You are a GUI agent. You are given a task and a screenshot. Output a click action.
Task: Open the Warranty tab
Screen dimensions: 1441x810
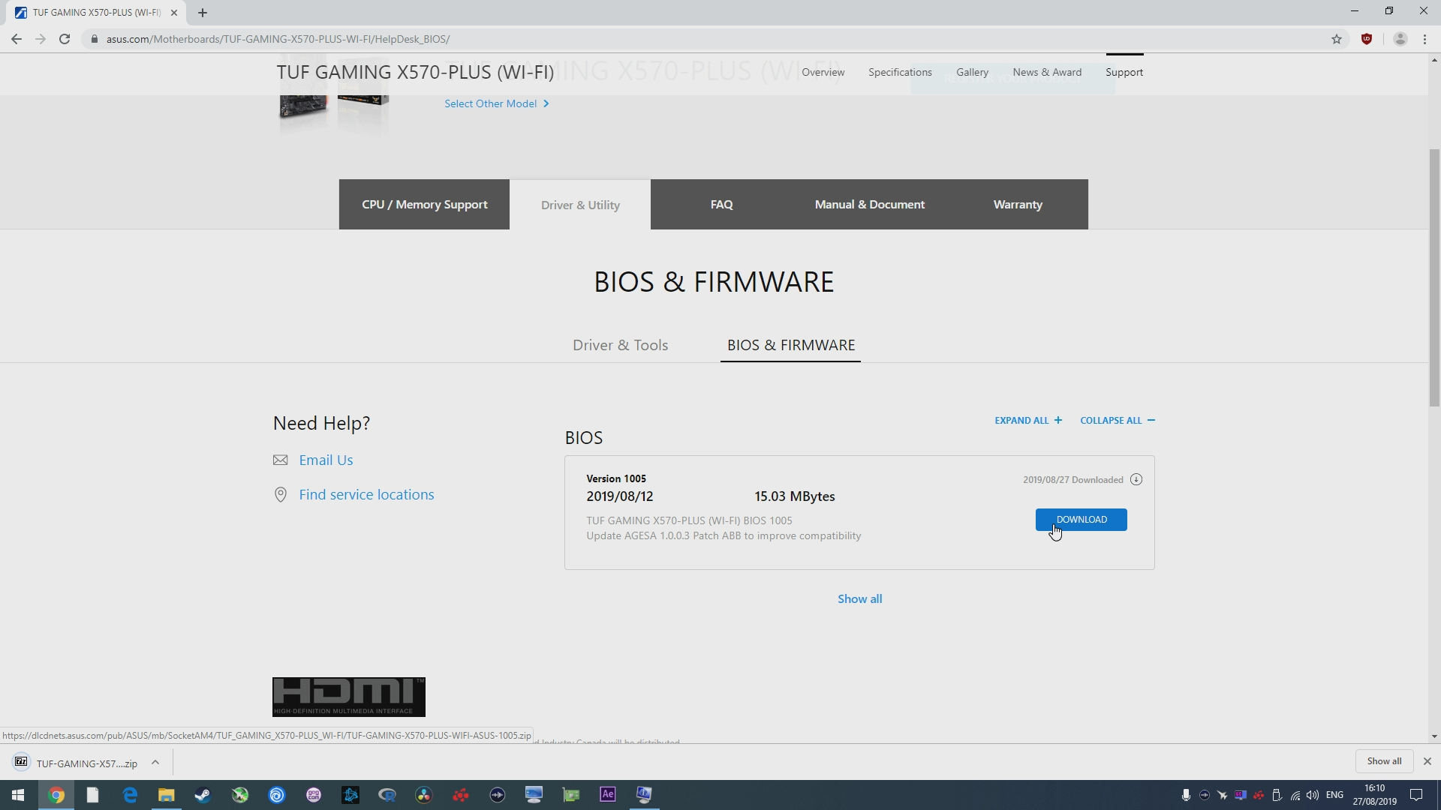(x=1018, y=205)
